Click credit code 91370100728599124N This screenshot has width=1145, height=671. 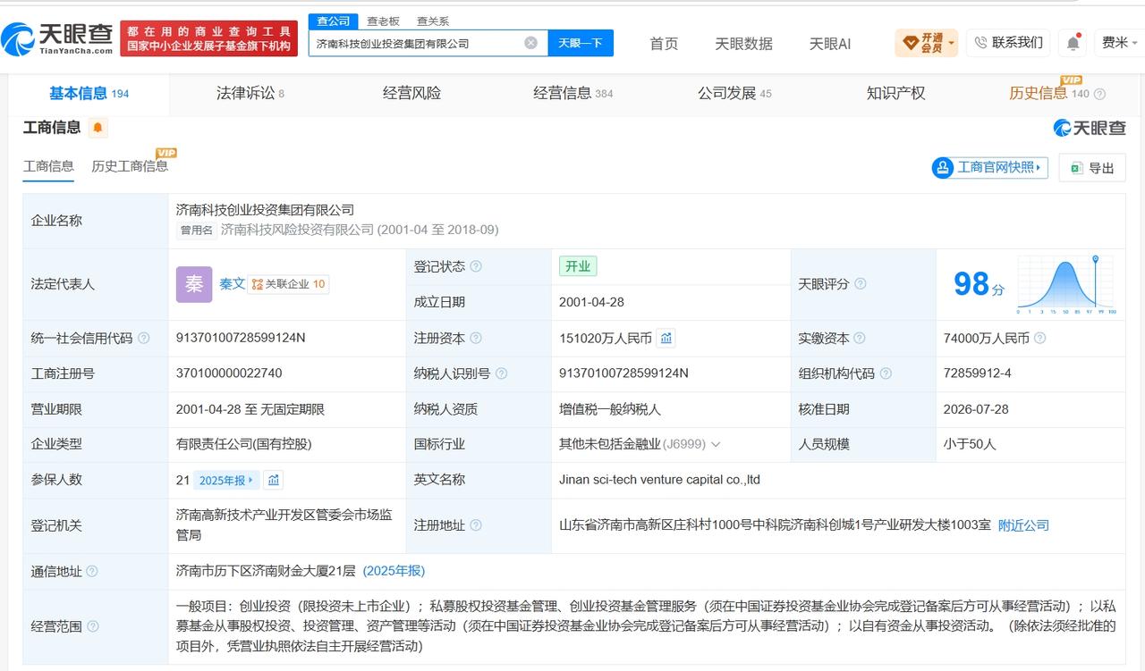pyautogui.click(x=241, y=338)
